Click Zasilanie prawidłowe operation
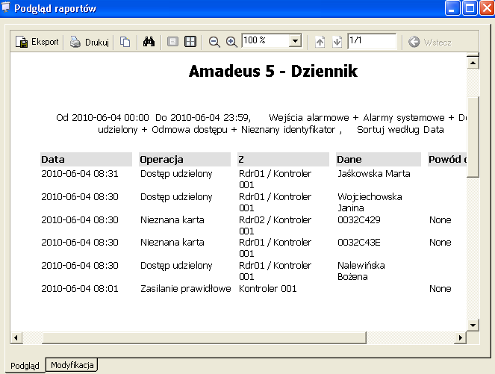The height and width of the screenshot is (374, 495). tap(186, 289)
